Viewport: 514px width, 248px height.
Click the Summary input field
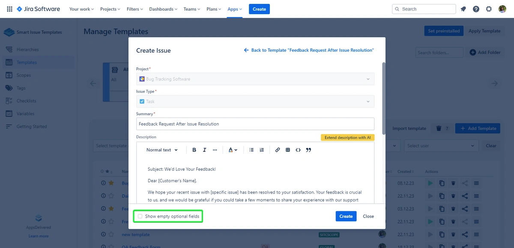tap(255, 124)
